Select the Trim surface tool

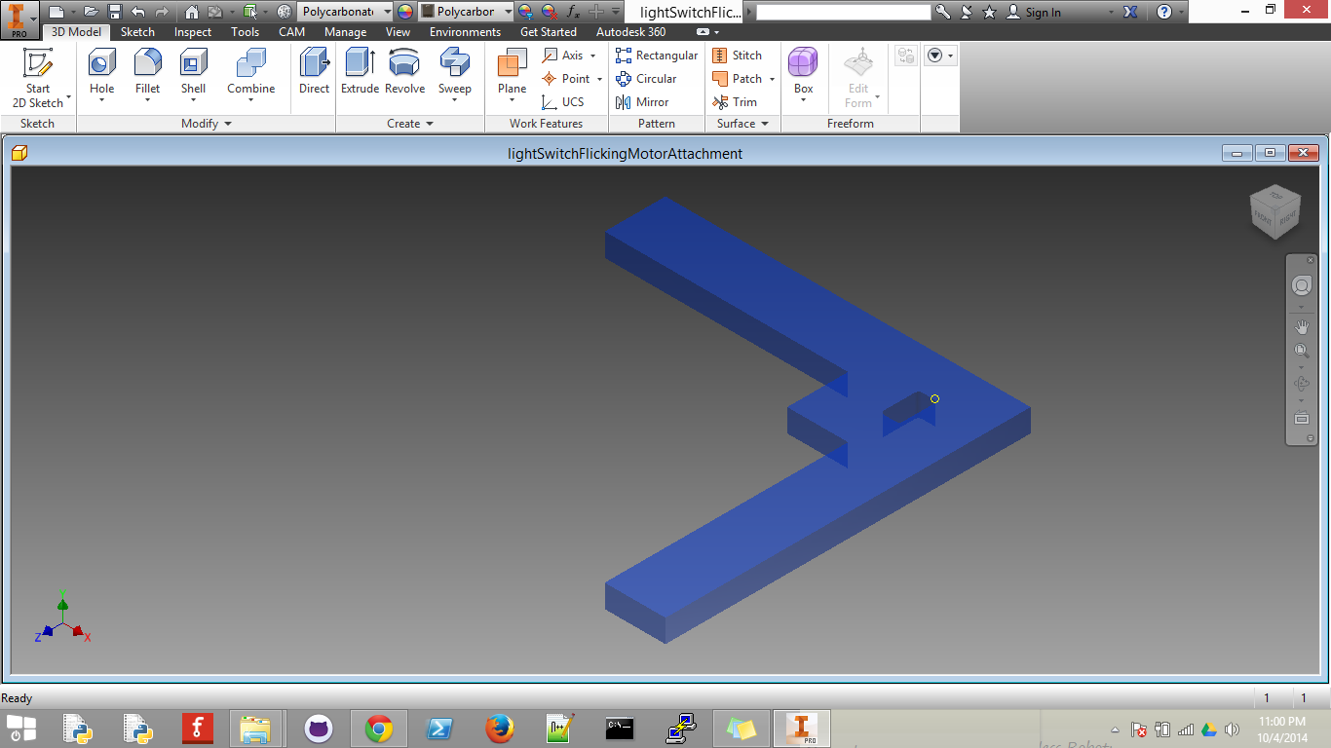point(735,102)
